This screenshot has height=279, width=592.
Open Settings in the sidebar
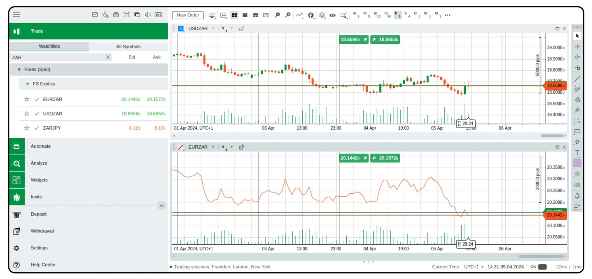click(x=39, y=248)
